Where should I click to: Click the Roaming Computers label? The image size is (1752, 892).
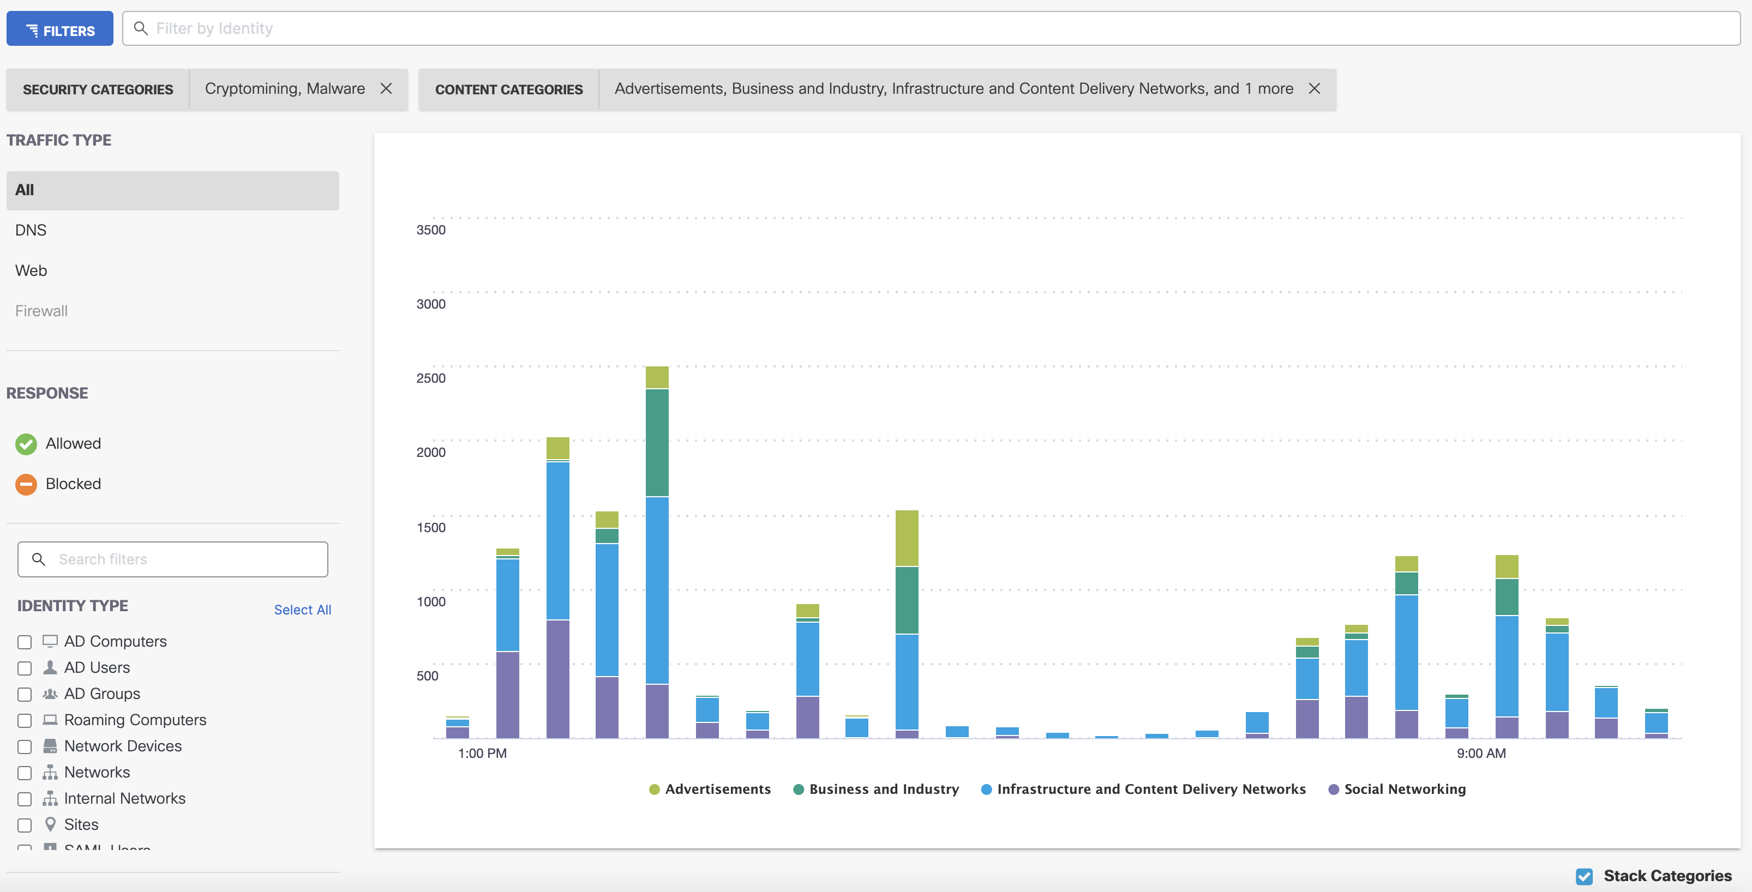tap(135, 720)
